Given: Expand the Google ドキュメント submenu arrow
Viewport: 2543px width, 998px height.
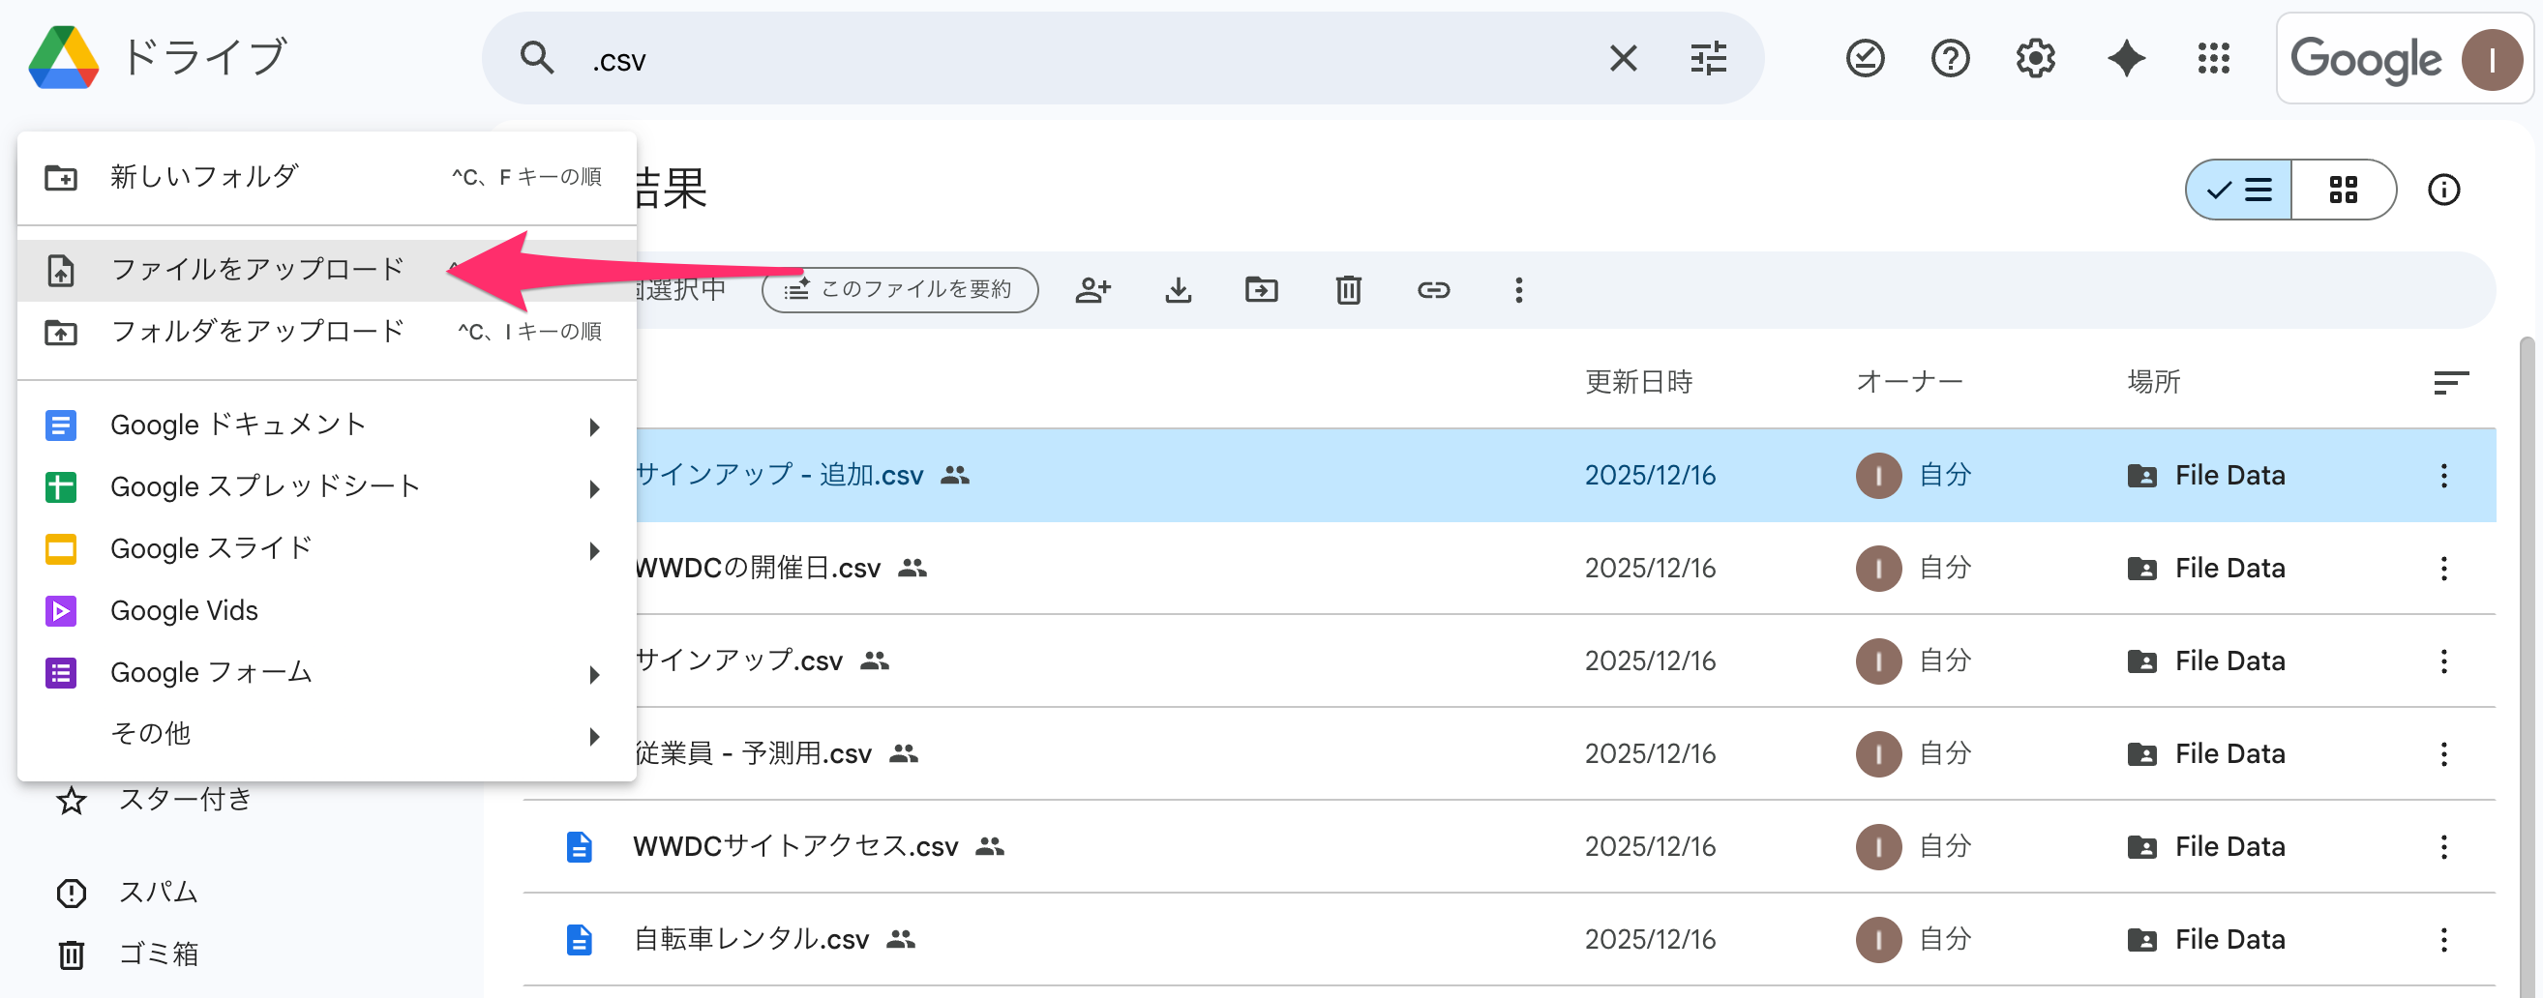Looking at the screenshot, I should (594, 427).
